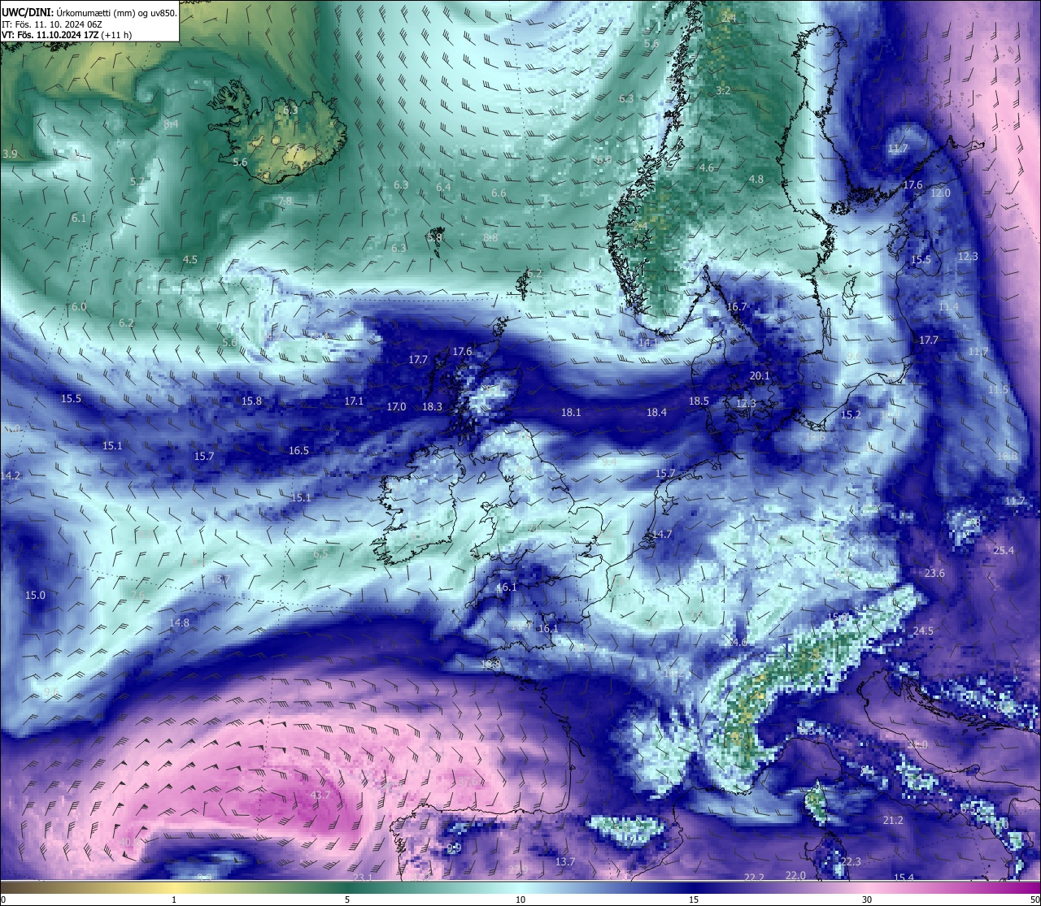Click the 18.1 value label
The image size is (1041, 906).
point(571,412)
